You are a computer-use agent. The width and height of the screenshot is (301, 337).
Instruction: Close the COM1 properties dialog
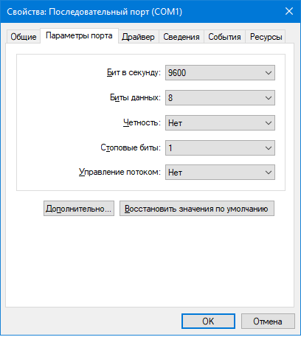coord(289,11)
